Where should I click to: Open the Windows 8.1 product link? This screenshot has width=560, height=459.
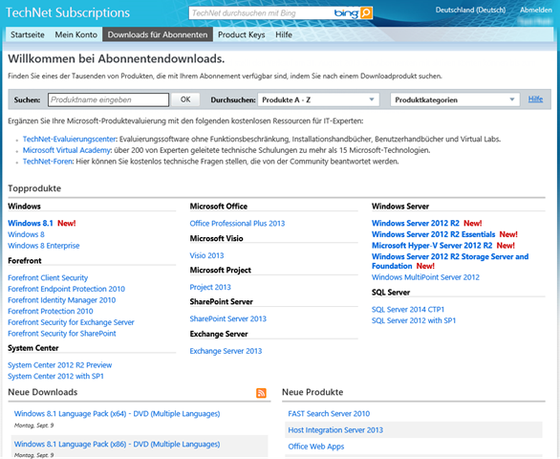pos(31,223)
